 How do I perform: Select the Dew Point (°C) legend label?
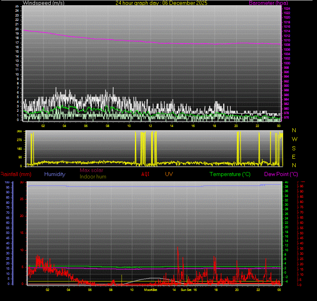point(281,174)
